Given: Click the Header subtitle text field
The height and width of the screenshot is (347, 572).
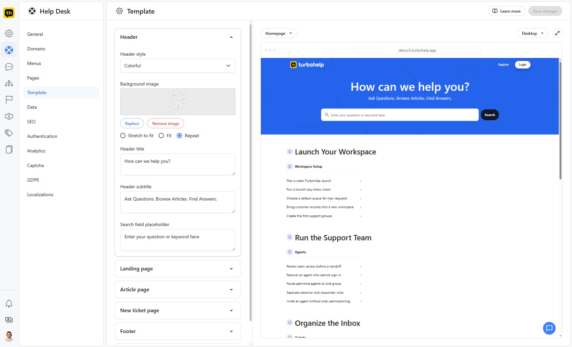Looking at the screenshot, I should click(178, 202).
